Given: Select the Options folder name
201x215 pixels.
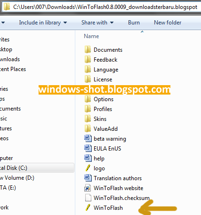Looking at the screenshot, I should pyautogui.click(x=104, y=99).
